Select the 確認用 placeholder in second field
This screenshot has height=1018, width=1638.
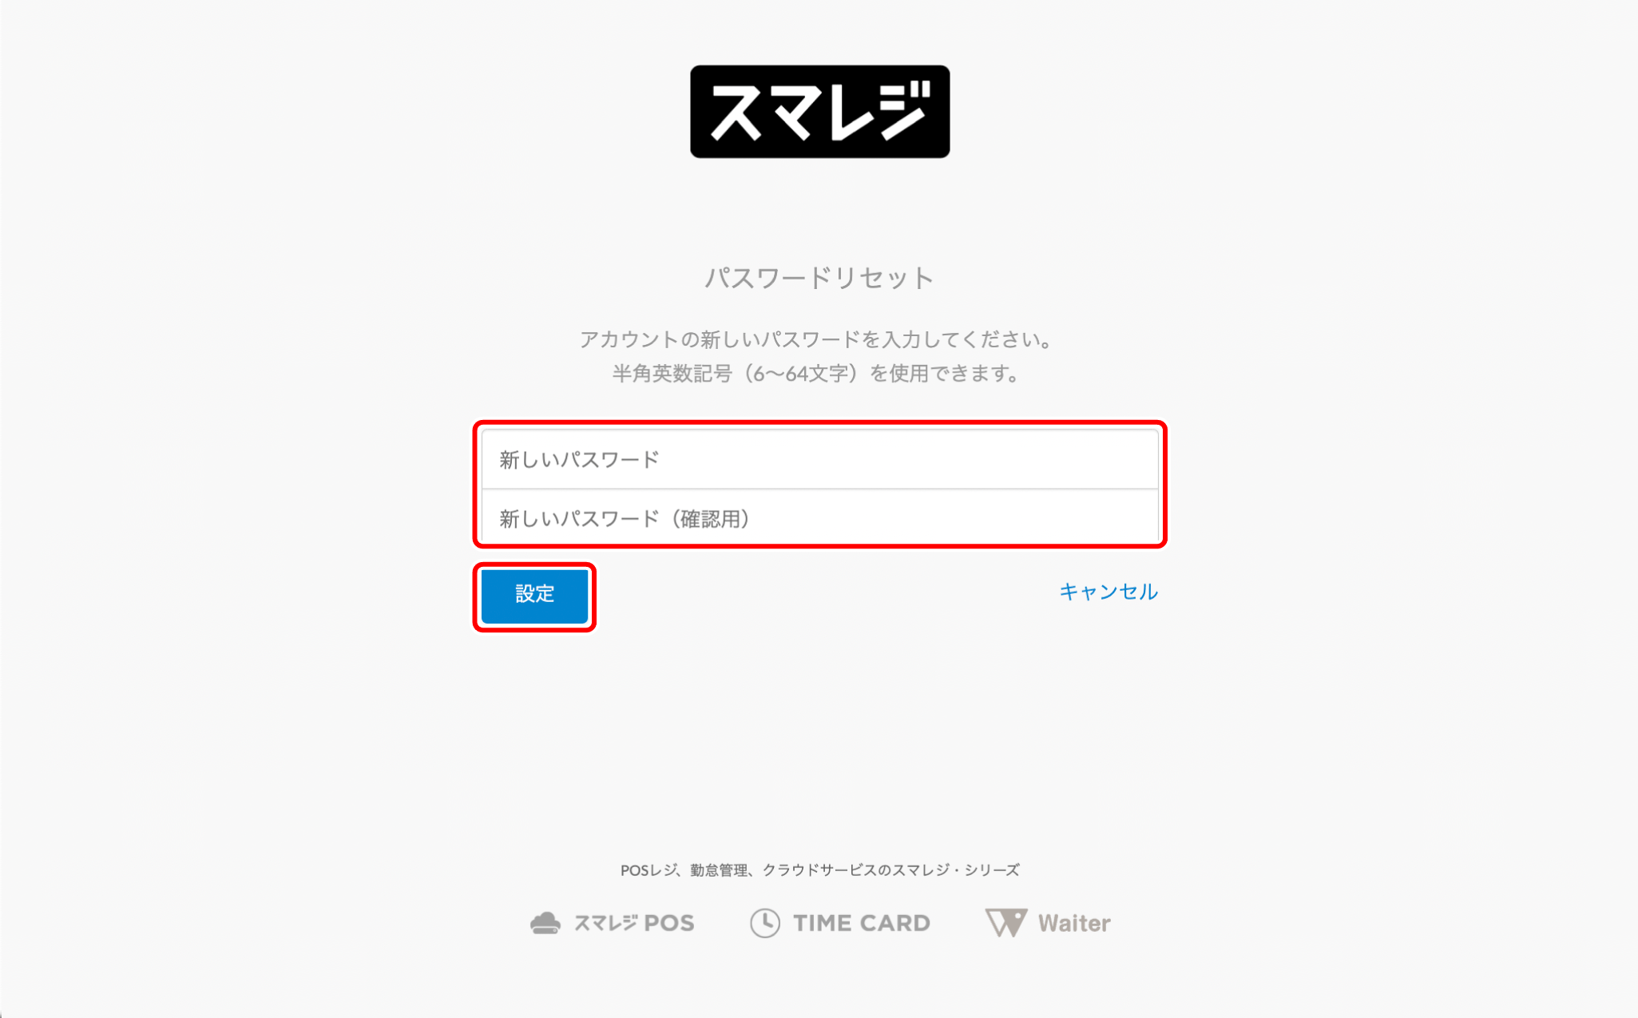coord(710,519)
